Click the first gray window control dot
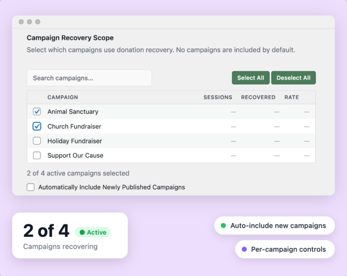The width and height of the screenshot is (347, 276). click(21, 22)
